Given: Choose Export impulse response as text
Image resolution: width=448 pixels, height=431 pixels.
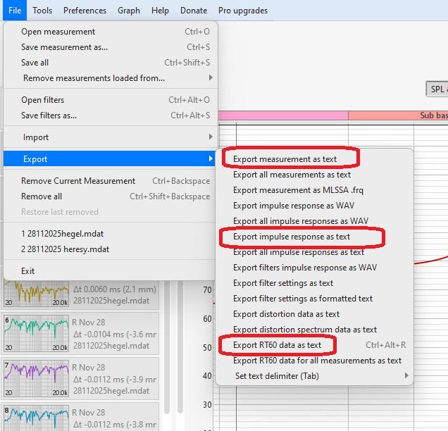Looking at the screenshot, I should point(291,237).
